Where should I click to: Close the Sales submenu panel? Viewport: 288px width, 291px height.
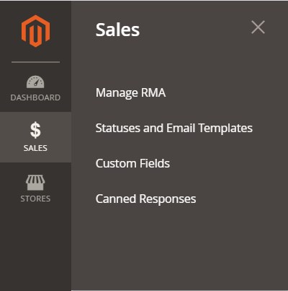coord(258,27)
